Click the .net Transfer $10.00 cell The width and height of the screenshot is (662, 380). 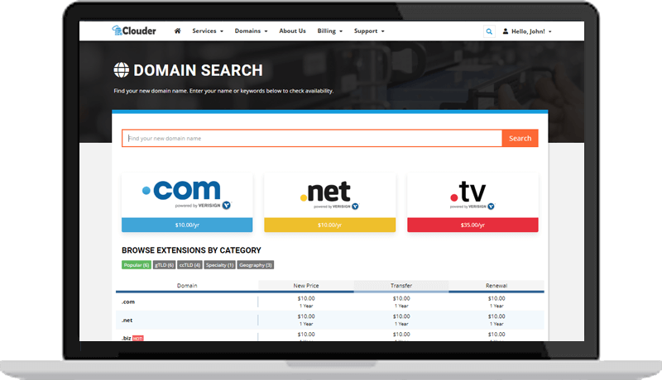click(401, 320)
